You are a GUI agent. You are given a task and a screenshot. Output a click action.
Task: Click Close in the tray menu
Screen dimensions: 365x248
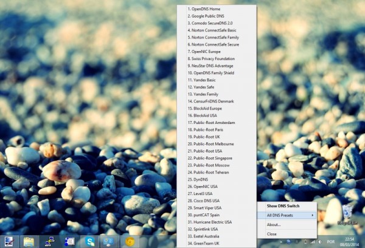pyautogui.click(x=287, y=234)
